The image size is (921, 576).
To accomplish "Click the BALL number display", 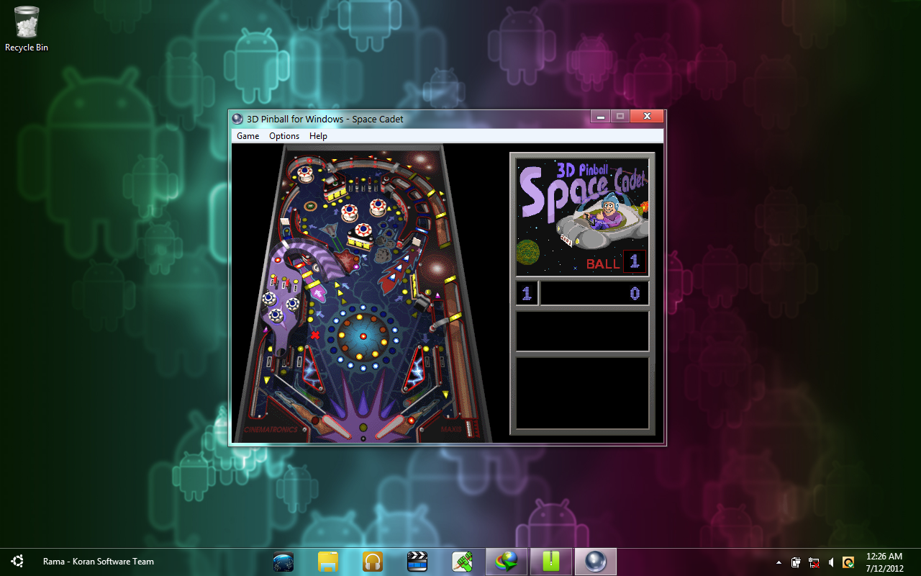I will (635, 262).
